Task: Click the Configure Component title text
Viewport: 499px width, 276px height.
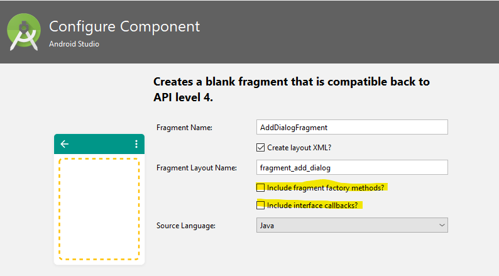Action: [124, 27]
